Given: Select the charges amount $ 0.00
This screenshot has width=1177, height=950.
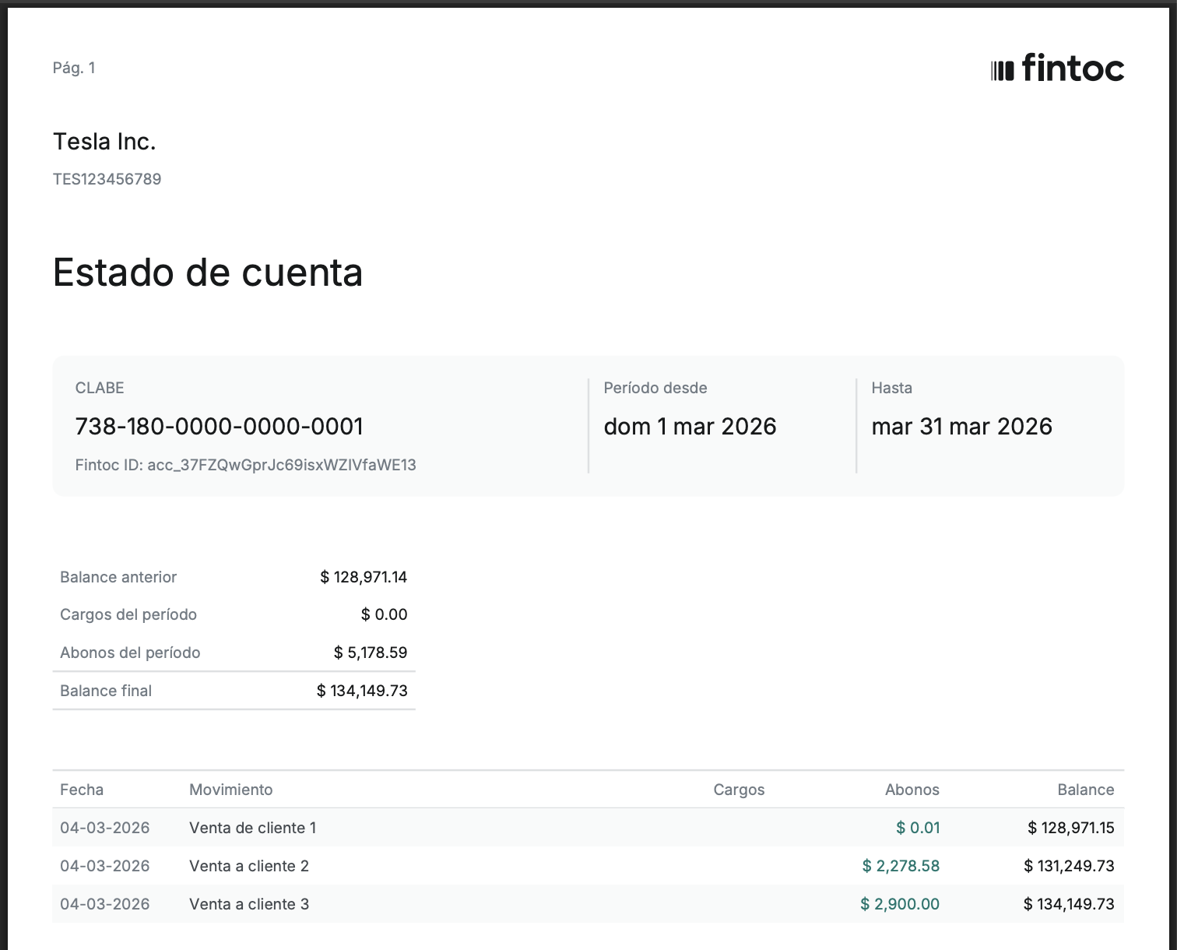Looking at the screenshot, I should click(385, 614).
